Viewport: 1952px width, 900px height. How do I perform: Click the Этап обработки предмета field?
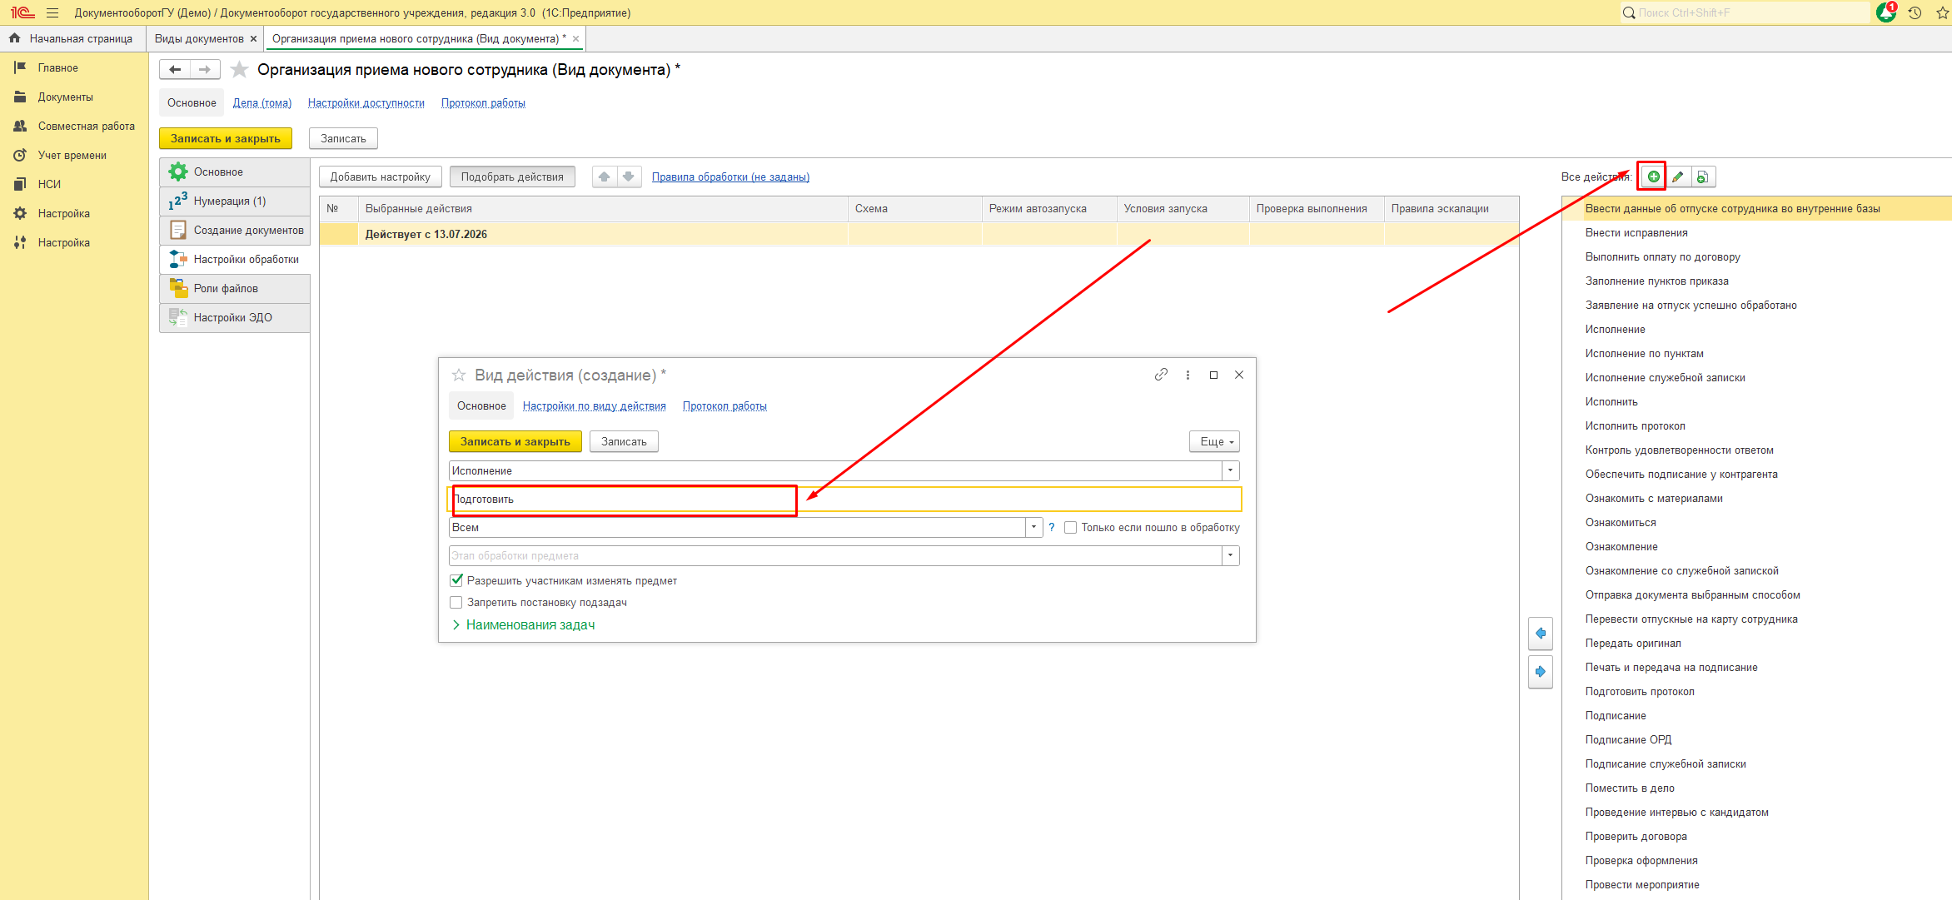point(835,555)
